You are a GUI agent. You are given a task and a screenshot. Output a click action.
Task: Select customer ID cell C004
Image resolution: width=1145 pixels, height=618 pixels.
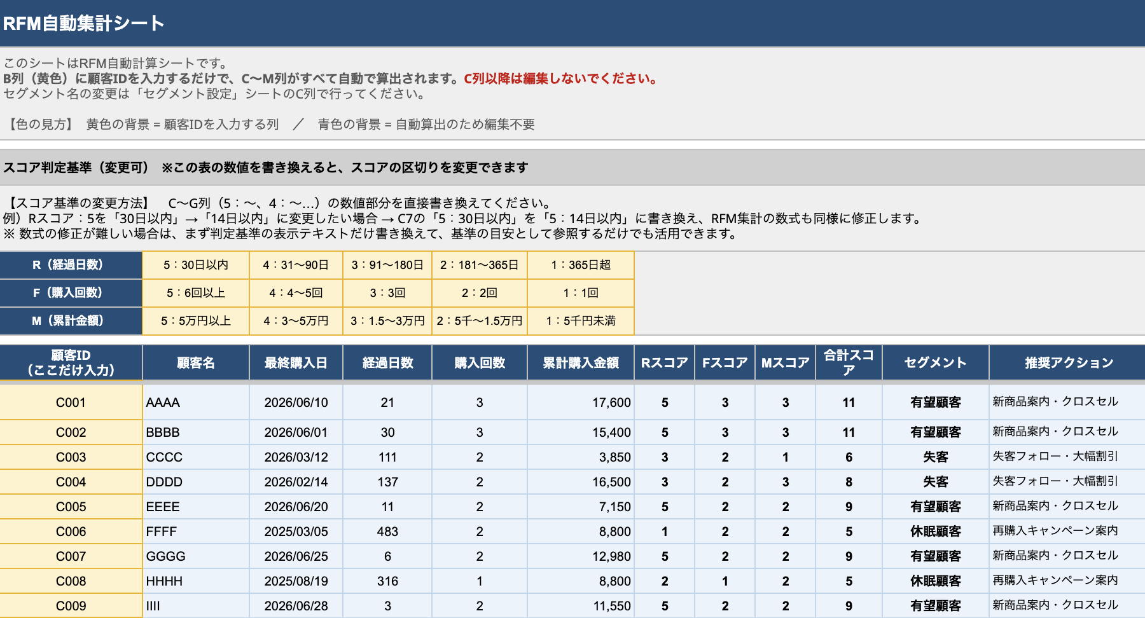coord(71,482)
